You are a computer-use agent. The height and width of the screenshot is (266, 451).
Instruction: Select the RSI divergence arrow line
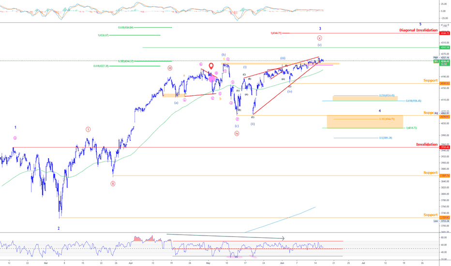(225, 236)
